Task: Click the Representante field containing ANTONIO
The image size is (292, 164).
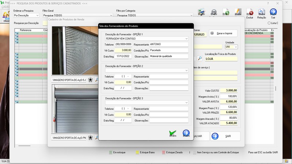Action: [x=168, y=44]
